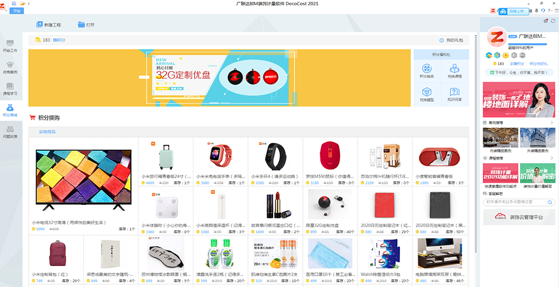Click the 打开 open folder icon
The height and width of the screenshot is (287, 559).
coord(82,24)
